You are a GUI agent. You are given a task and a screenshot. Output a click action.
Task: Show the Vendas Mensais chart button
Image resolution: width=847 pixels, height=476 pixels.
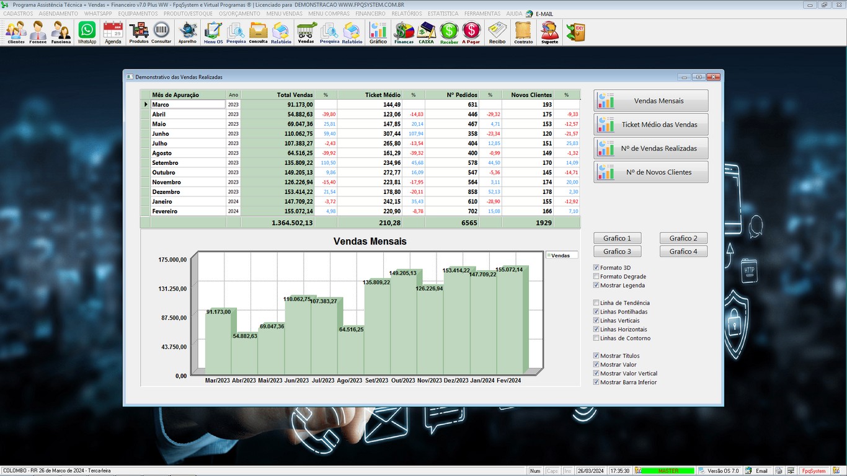pyautogui.click(x=650, y=101)
